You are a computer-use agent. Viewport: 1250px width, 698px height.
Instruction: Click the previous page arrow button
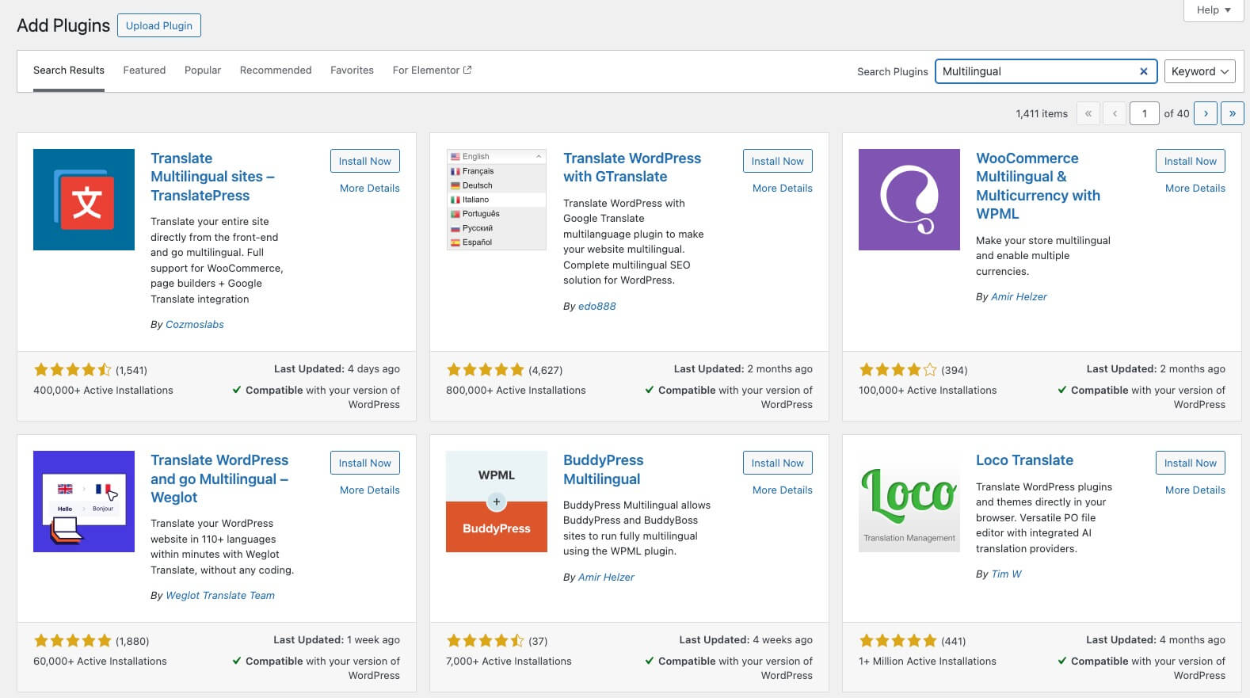(x=1115, y=113)
